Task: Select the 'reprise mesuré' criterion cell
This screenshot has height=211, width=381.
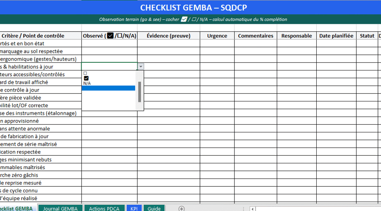Action: (40, 183)
